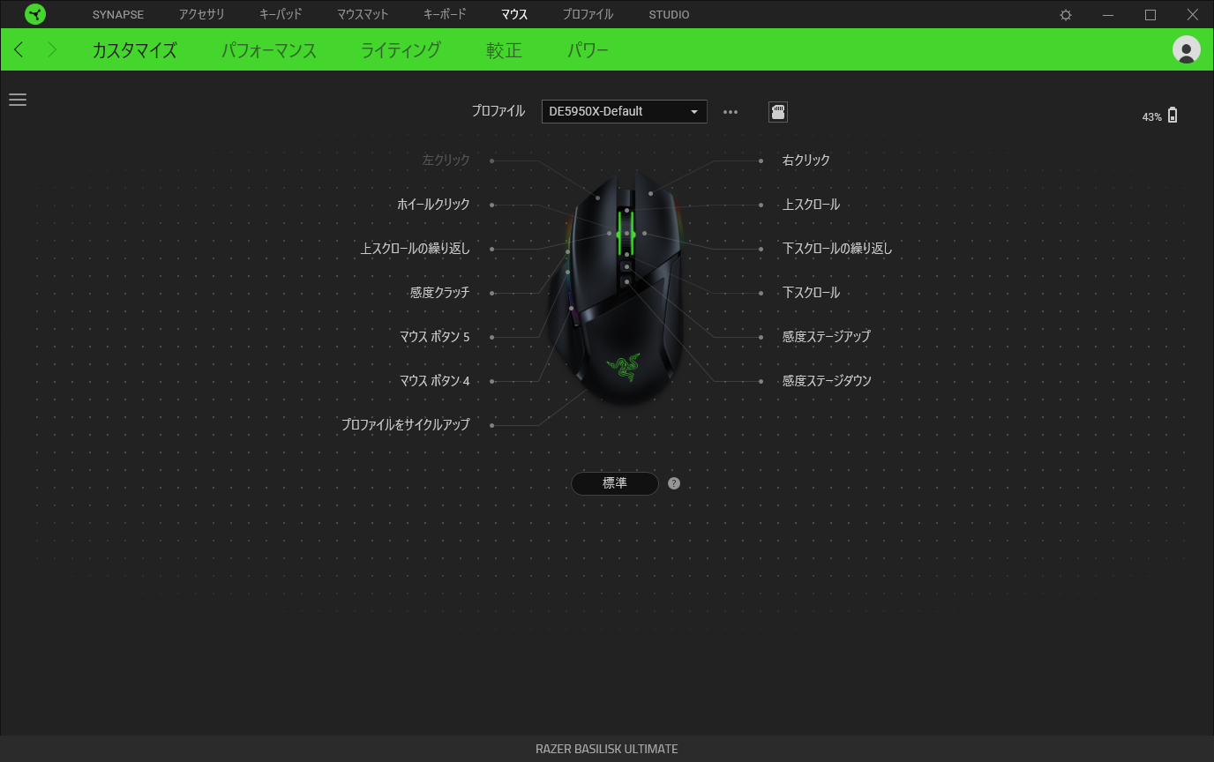Select the 下スクロール assignment

coord(811,293)
